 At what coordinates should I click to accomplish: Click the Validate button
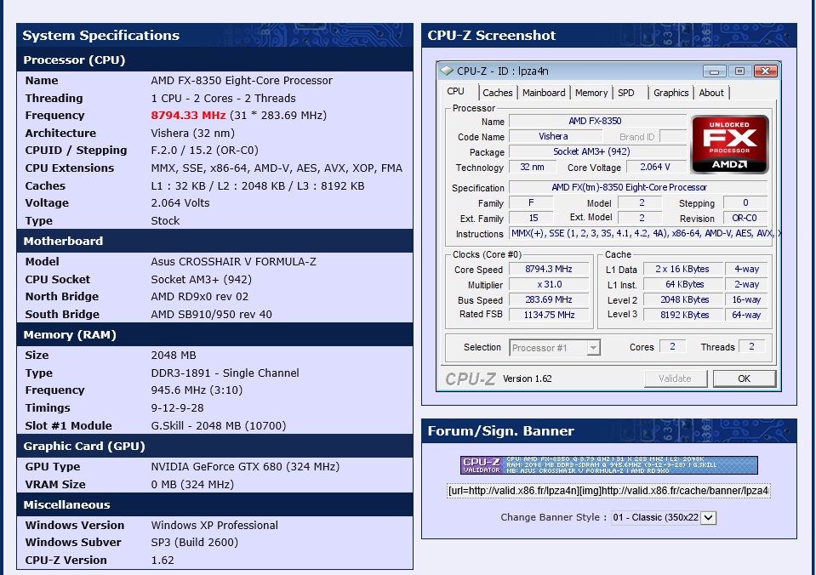(676, 378)
